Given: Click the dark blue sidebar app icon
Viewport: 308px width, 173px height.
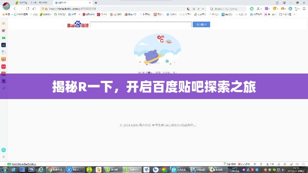Looking at the screenshot, I should [3, 45].
